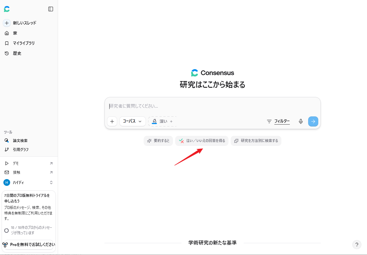
Task: Collapse the sidebar with the panel icon
Action: [x=51, y=9]
